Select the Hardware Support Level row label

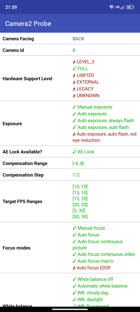tap(27, 79)
